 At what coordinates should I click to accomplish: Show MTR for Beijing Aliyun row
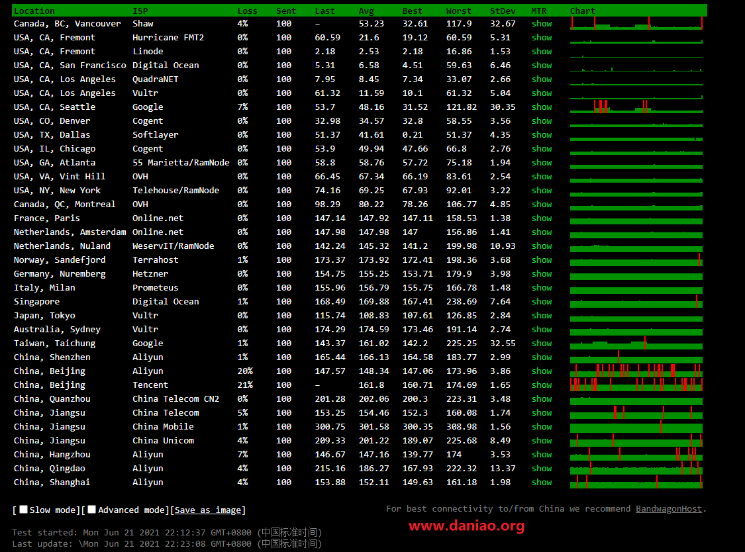(542, 371)
